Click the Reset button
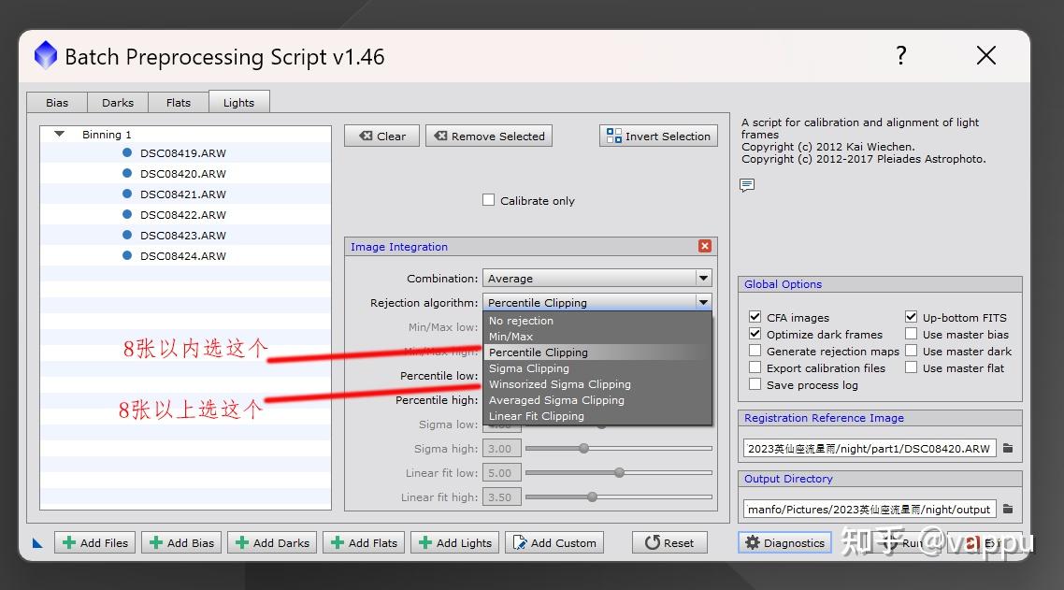The width and height of the screenshot is (1064, 590). [x=669, y=542]
